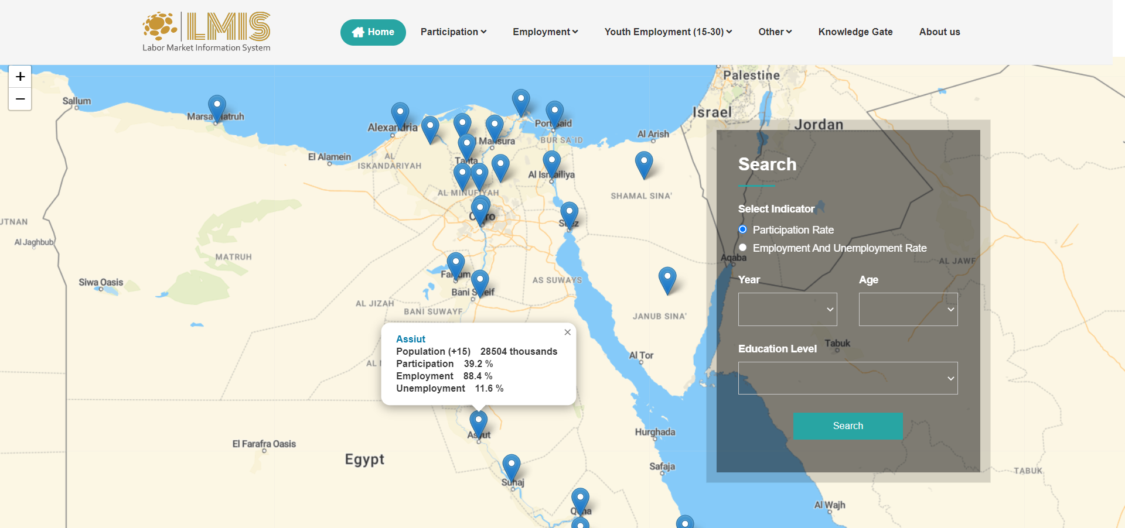Select the Janub Sina map marker
Image resolution: width=1125 pixels, height=528 pixels.
[x=667, y=279]
